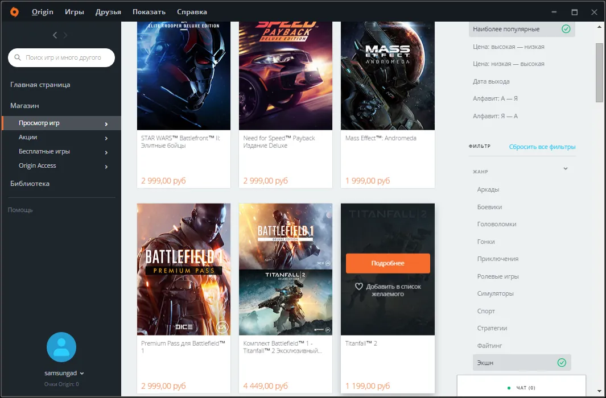Click the Origin logo icon
Image resolution: width=606 pixels, height=398 pixels.
[15, 12]
